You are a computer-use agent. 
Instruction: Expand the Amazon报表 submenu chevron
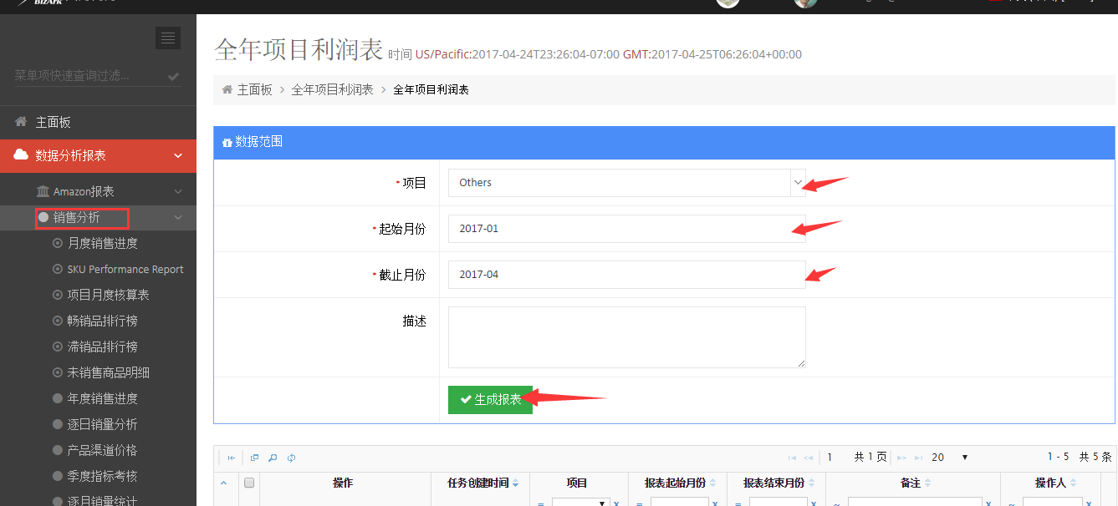(178, 192)
